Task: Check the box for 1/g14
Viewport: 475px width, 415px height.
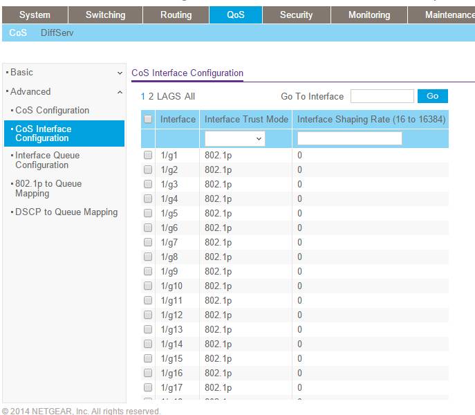Action: tap(148, 344)
